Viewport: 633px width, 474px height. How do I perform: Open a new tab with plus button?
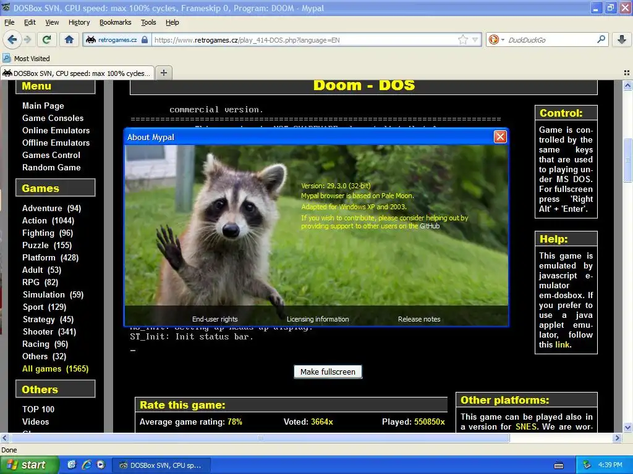[163, 73]
